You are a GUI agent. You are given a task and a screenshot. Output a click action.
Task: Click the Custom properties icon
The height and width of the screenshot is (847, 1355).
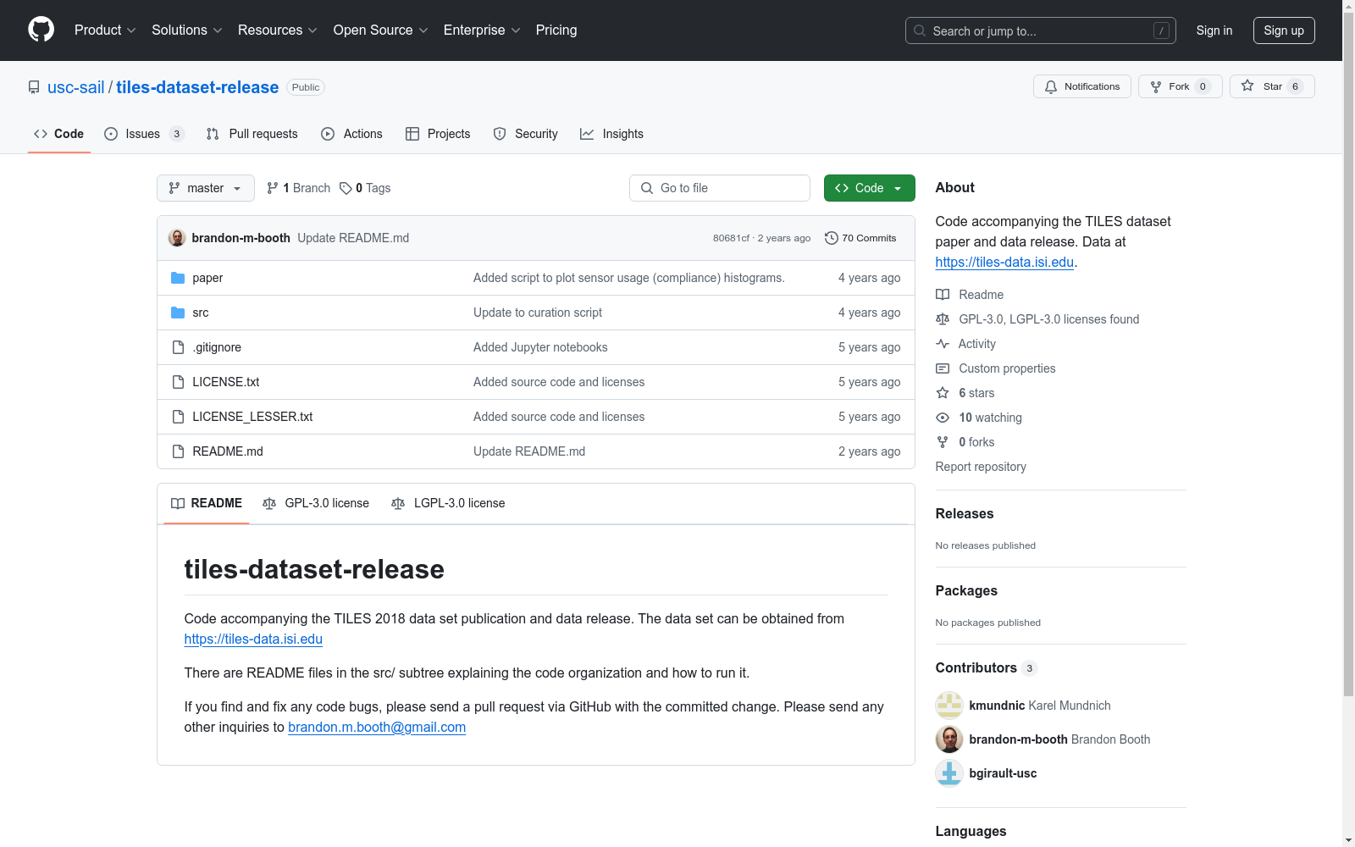point(943,368)
